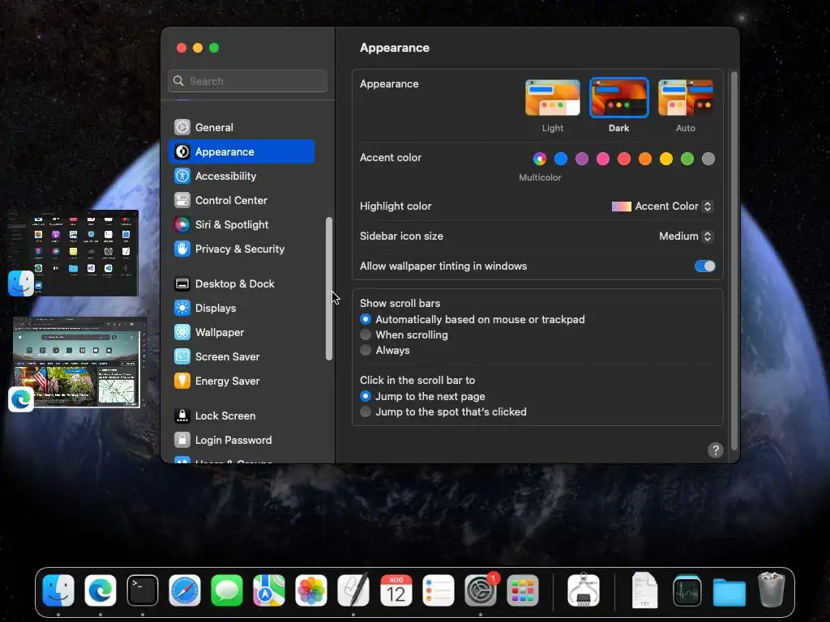Pick Multicolor accent color
830x622 pixels.
pyautogui.click(x=539, y=159)
